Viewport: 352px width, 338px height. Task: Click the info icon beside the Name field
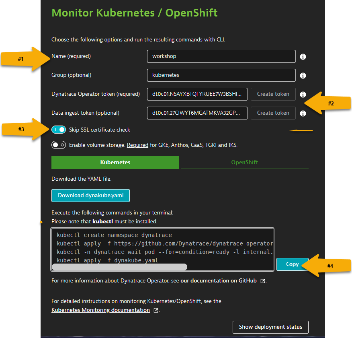[303, 57]
